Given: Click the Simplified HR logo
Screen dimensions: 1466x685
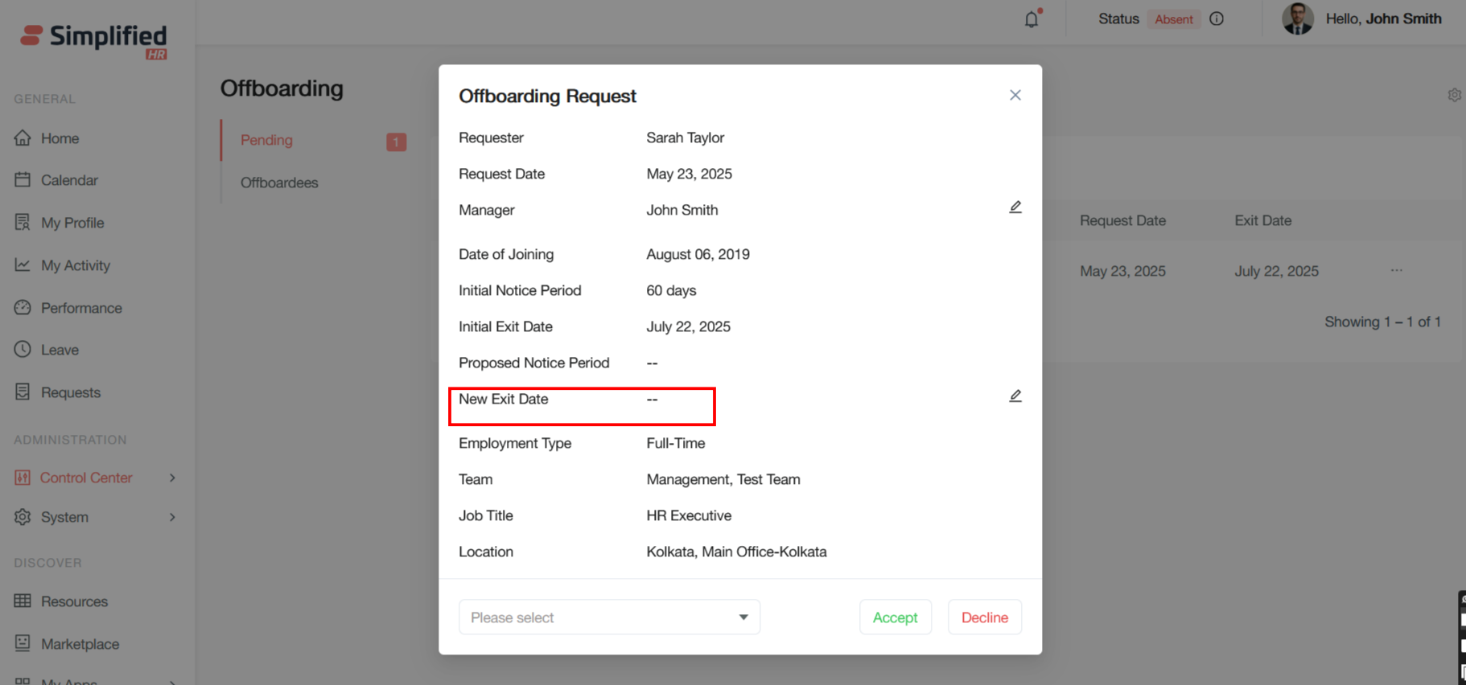Looking at the screenshot, I should [x=94, y=39].
